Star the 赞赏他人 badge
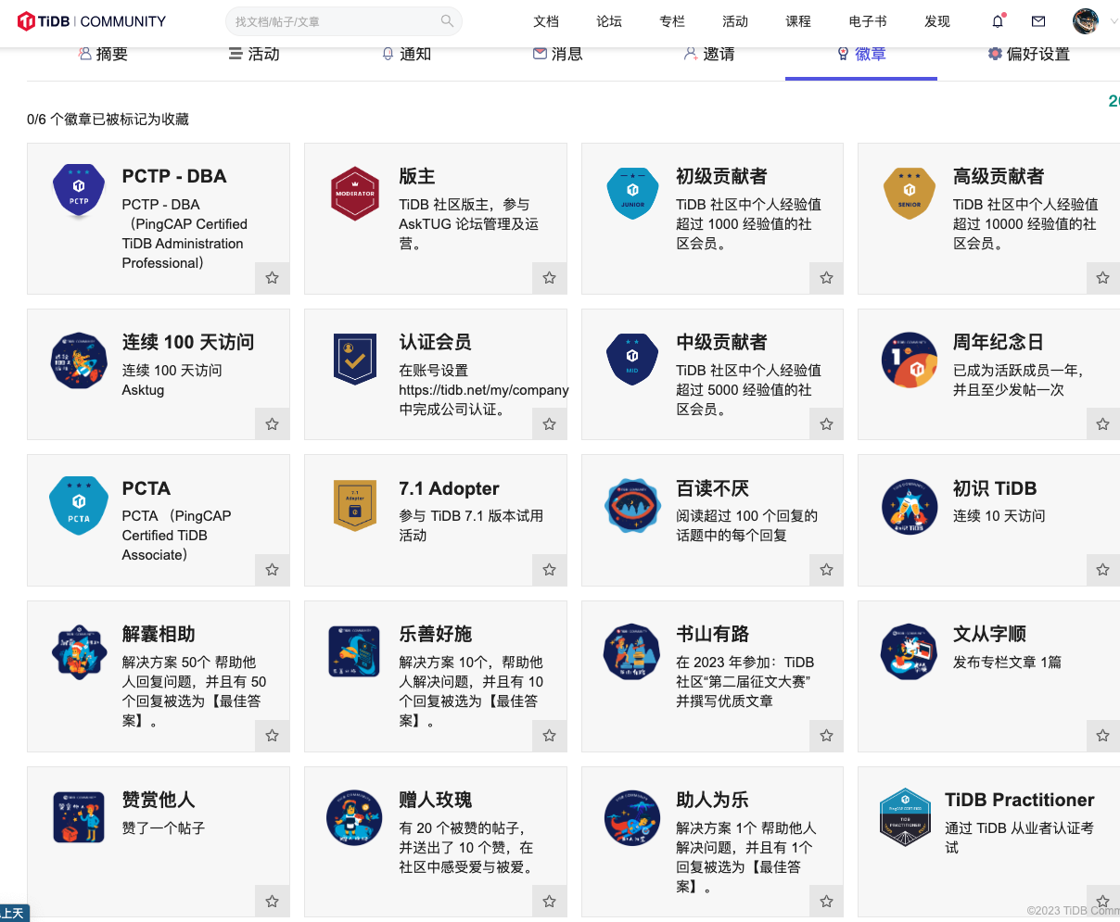The image size is (1120, 922). coord(273,901)
